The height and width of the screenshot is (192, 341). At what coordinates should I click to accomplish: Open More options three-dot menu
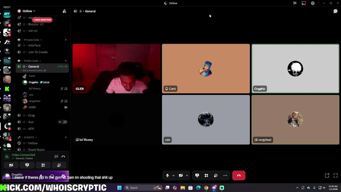pyautogui.click(x=225, y=175)
